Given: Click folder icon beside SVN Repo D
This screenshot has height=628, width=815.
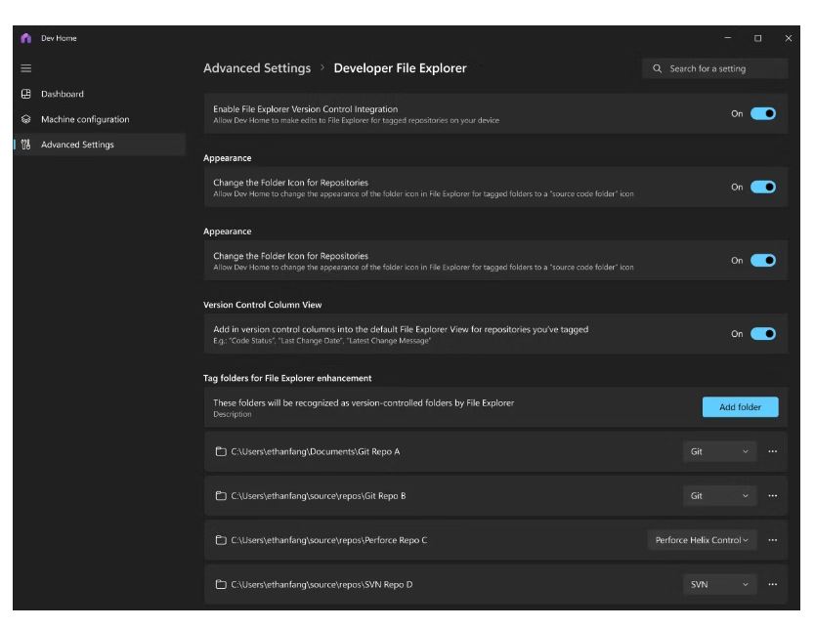Looking at the screenshot, I should [x=221, y=584].
